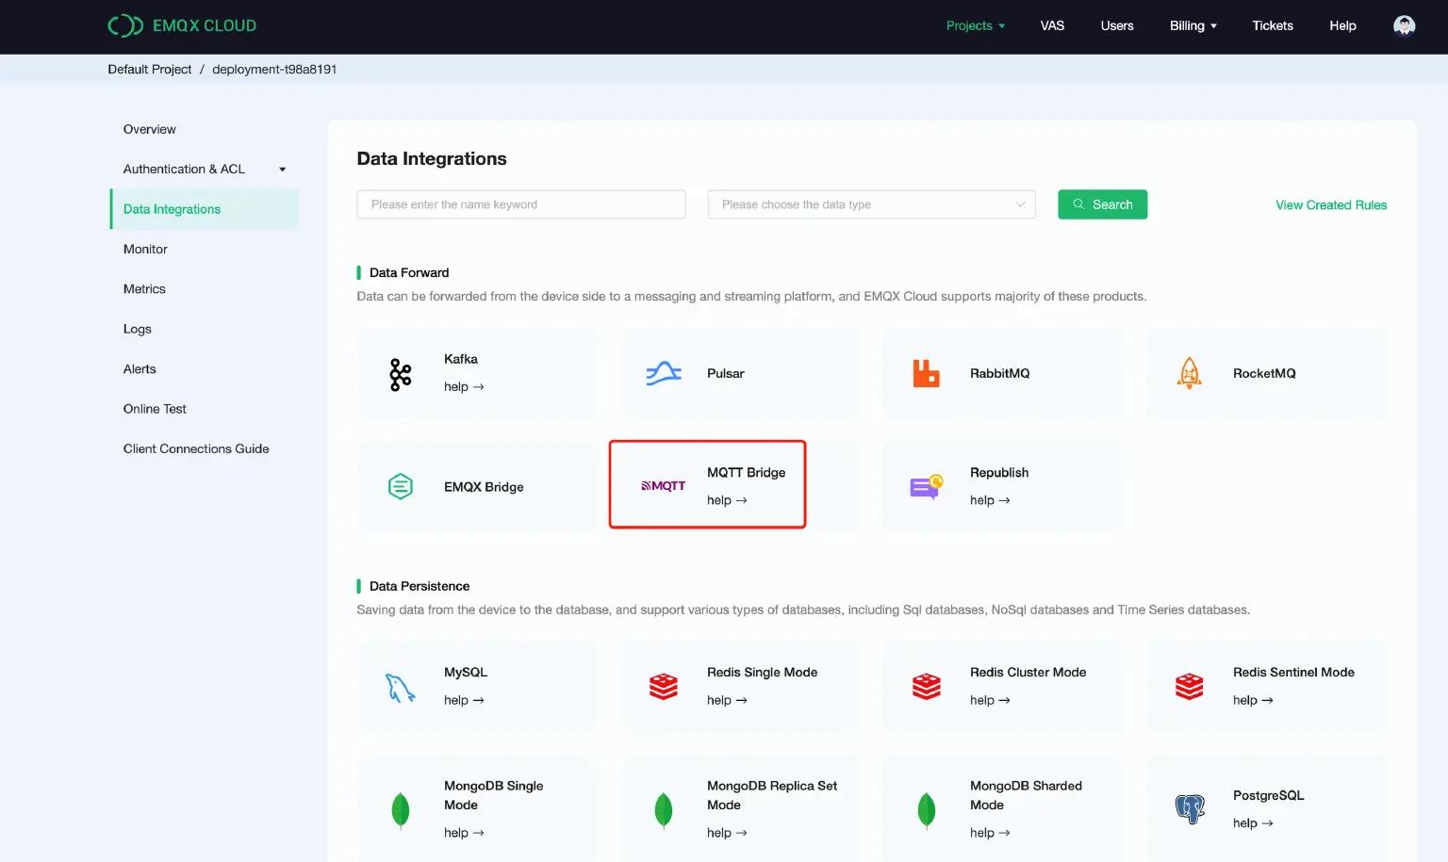Expand the Billing menu
This screenshot has height=862, width=1448.
tap(1192, 25)
